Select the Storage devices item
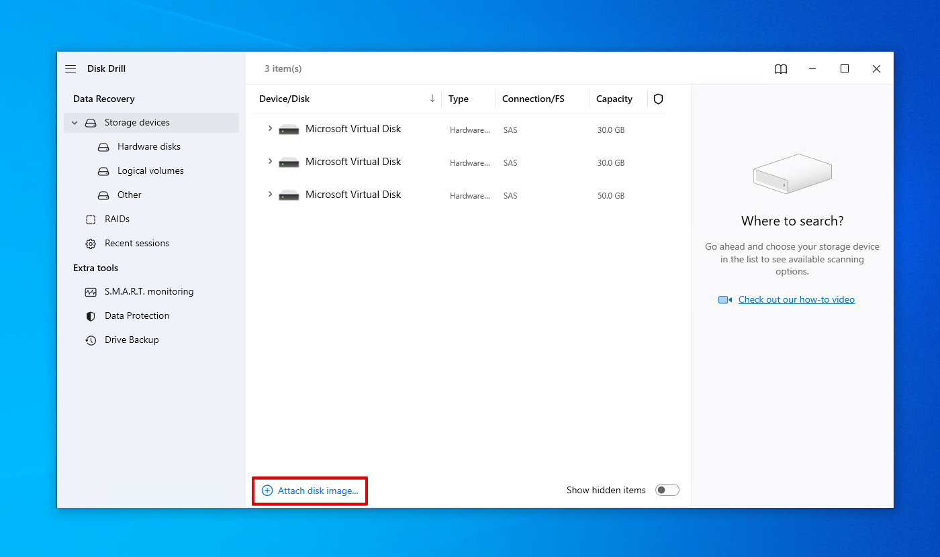The height and width of the screenshot is (557, 940). tap(151, 122)
